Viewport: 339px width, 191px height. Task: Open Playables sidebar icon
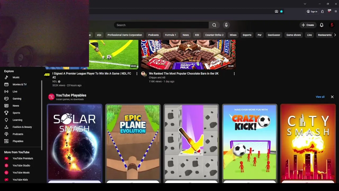[x=7, y=141]
